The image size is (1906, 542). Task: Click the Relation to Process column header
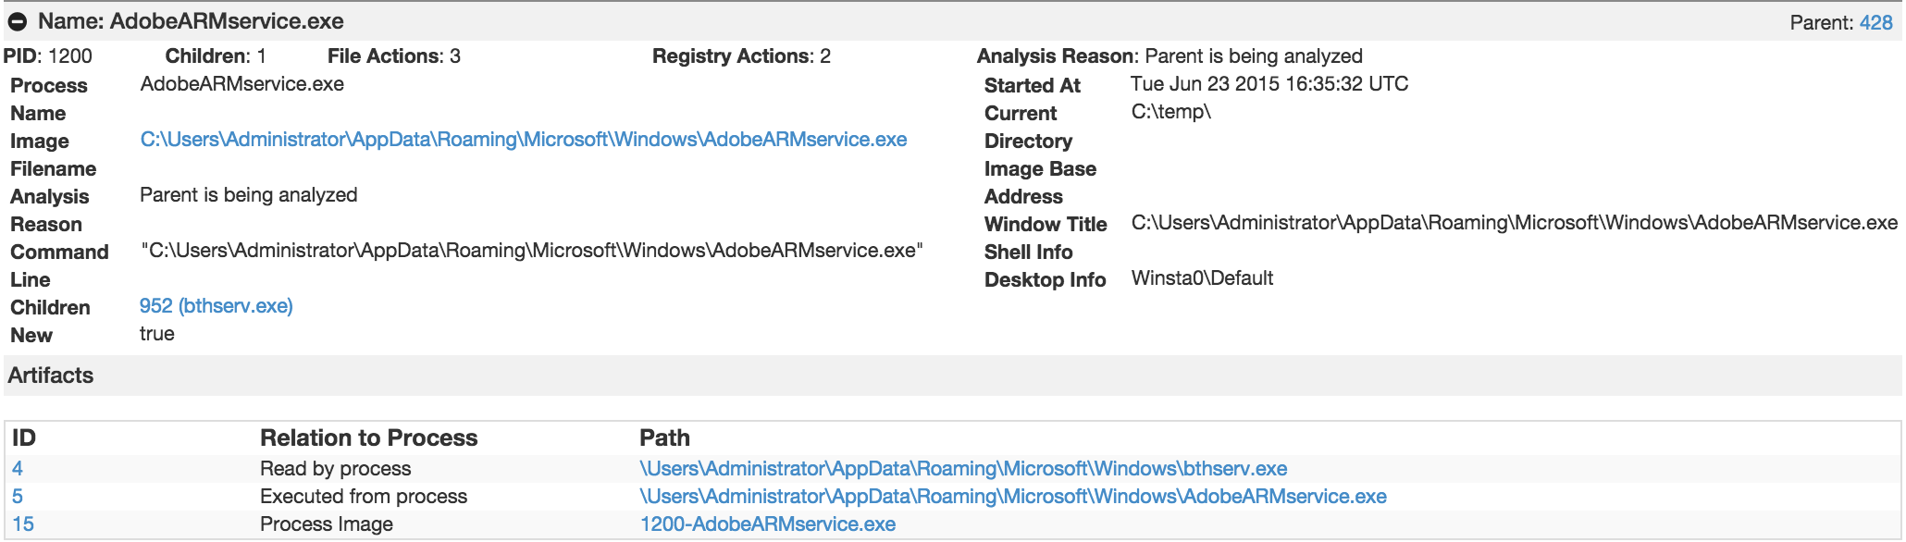pos(368,437)
